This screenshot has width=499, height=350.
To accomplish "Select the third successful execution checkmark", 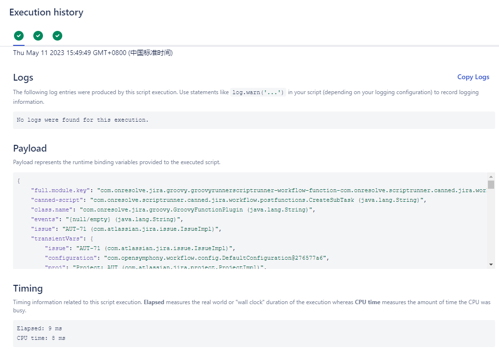I will (57, 35).
